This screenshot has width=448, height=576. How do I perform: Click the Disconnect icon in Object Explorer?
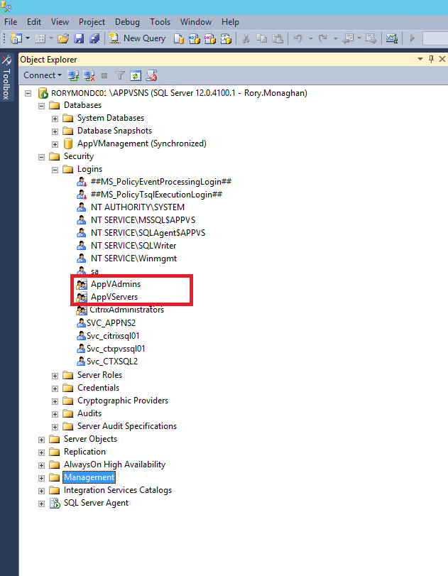89,76
